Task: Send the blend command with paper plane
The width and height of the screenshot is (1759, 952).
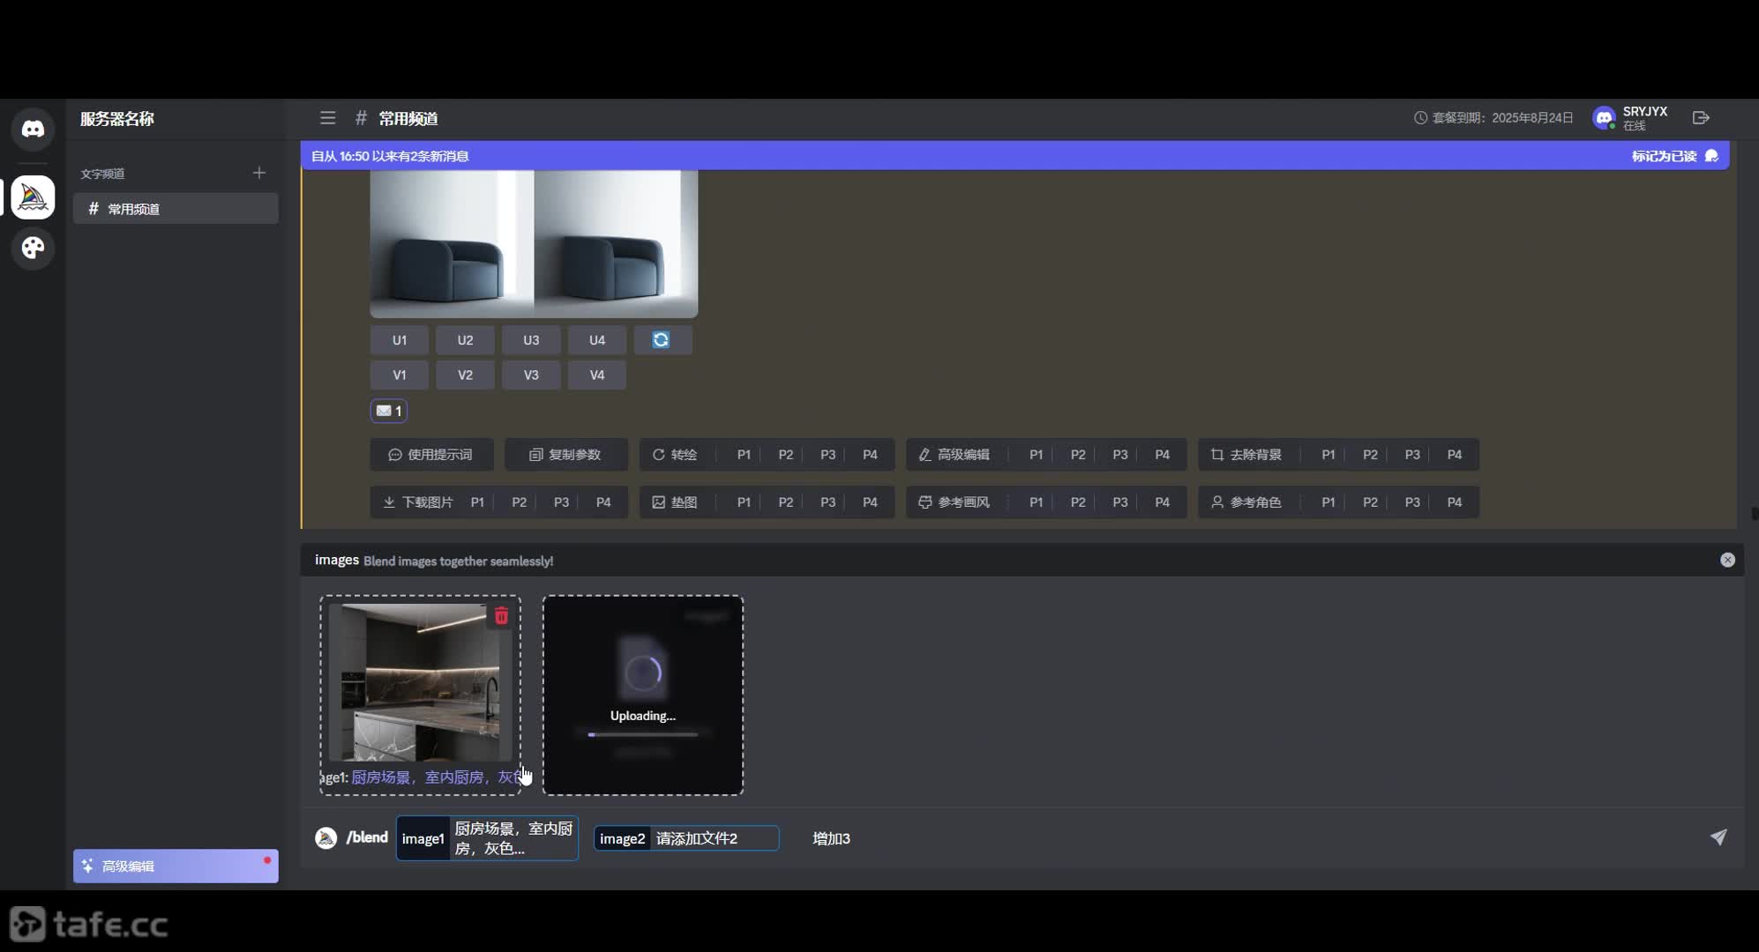Action: [1718, 837]
